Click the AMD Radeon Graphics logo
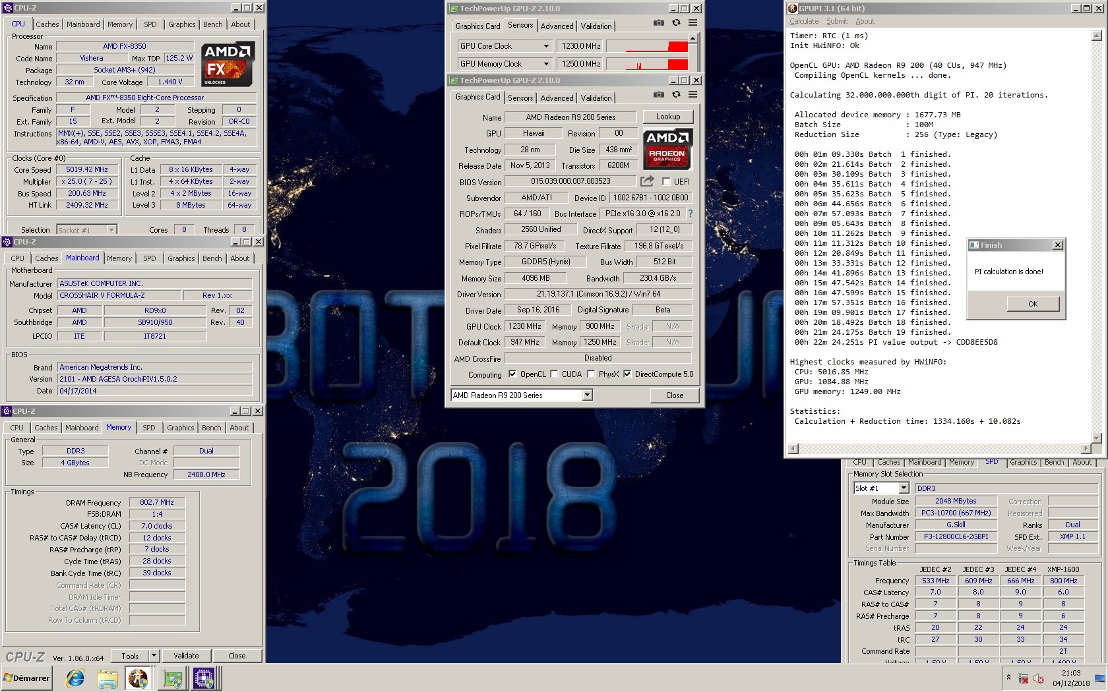 coord(667,149)
